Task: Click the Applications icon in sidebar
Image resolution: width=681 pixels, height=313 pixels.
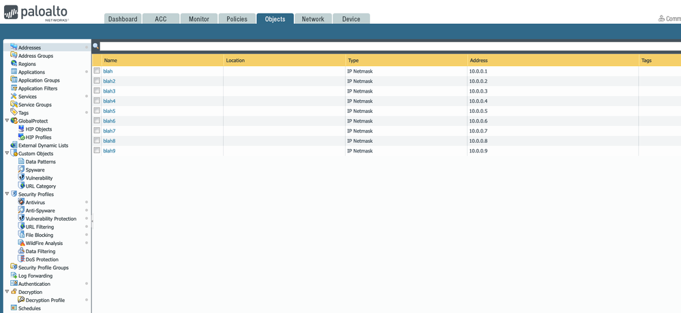Action: (14, 72)
